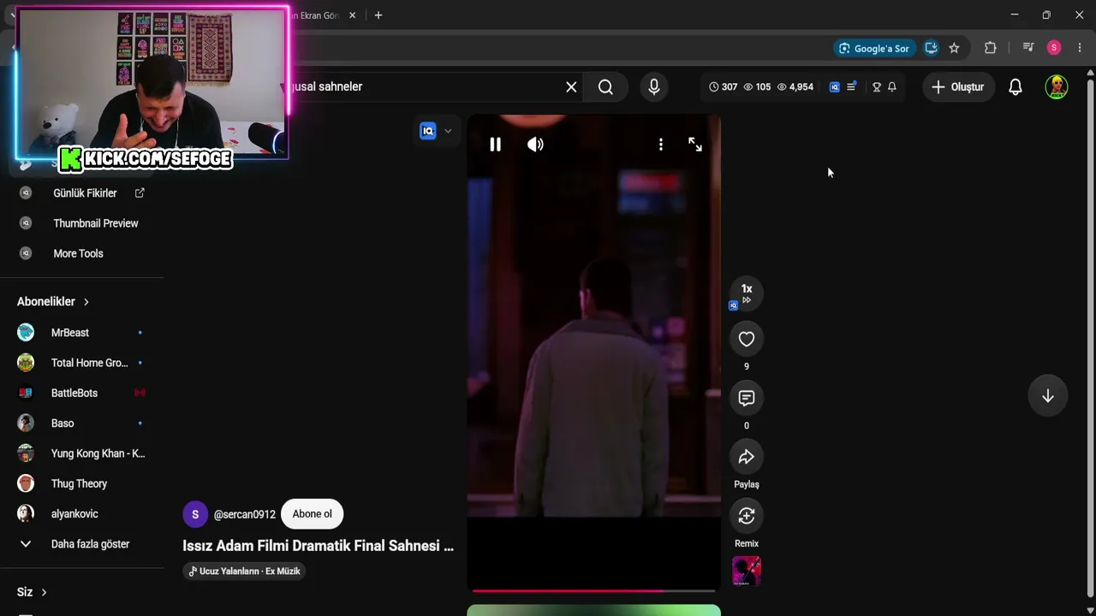
Task: Open the Chrome profile S avatar
Action: 1054,48
